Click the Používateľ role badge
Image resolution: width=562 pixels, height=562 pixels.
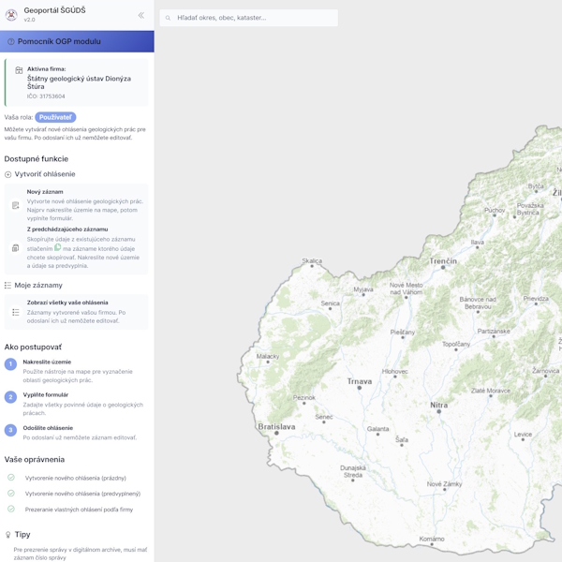click(55, 117)
